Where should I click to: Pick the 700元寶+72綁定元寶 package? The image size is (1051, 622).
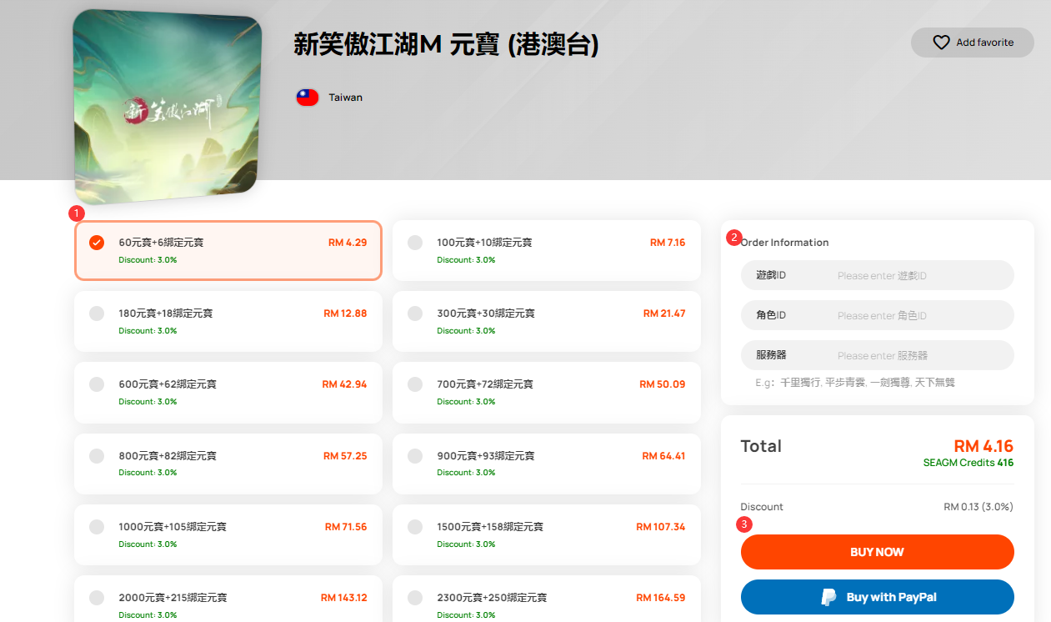click(546, 392)
